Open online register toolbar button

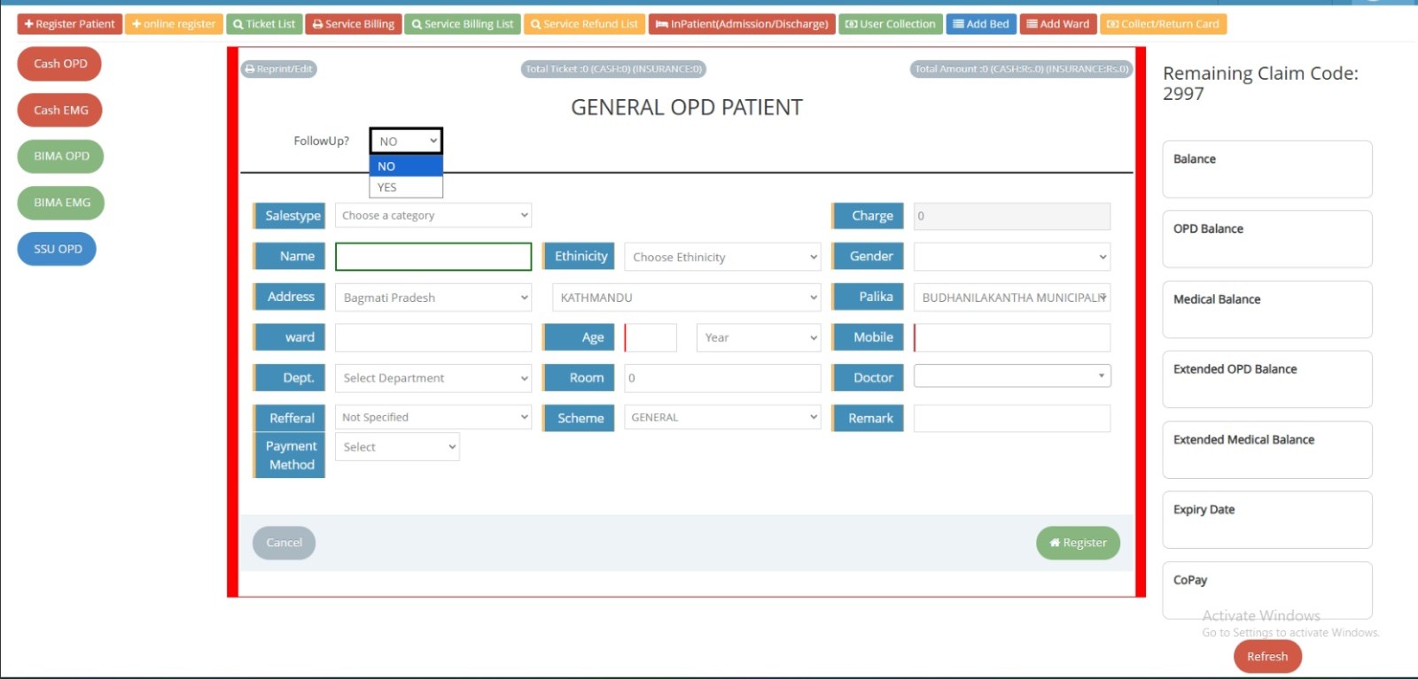(173, 24)
